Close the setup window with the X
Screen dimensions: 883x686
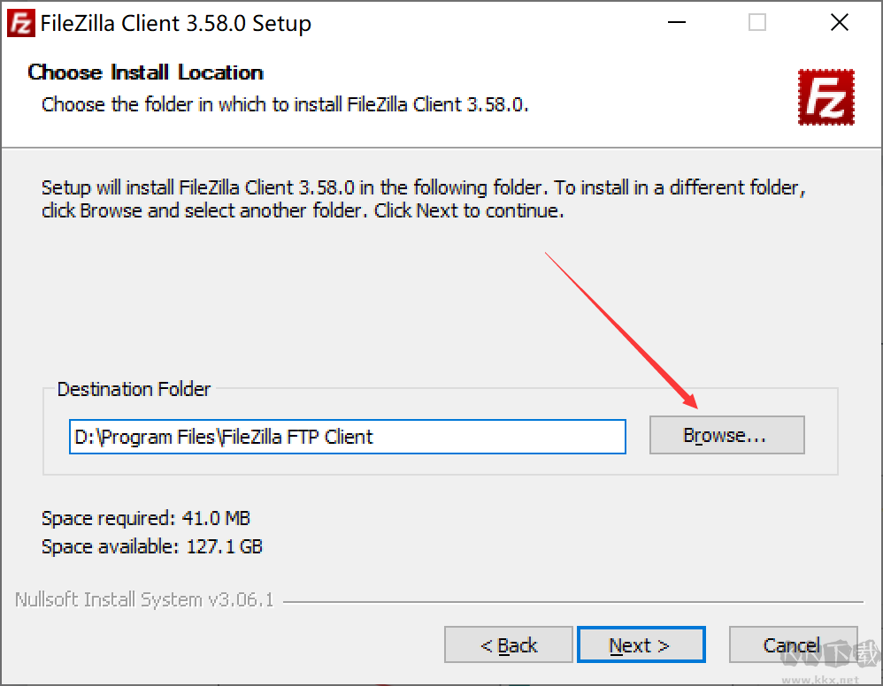click(839, 22)
